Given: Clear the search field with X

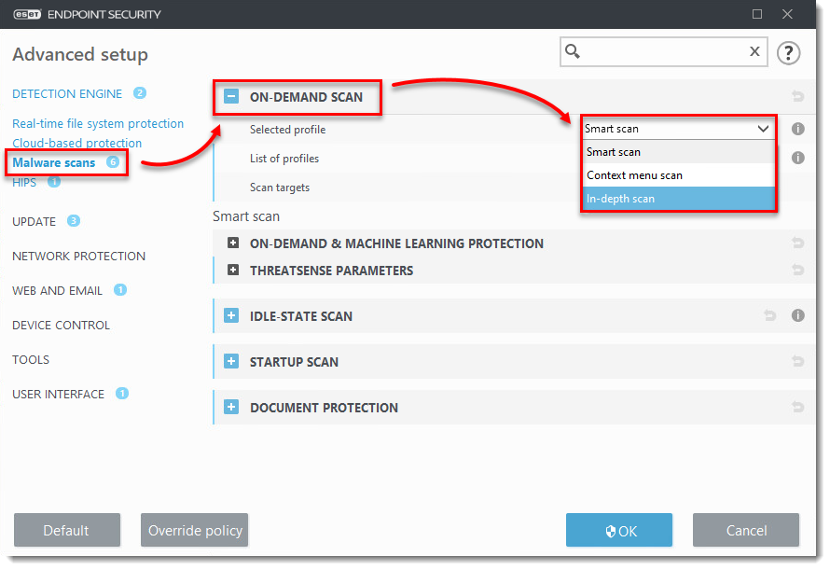Looking at the screenshot, I should tap(754, 51).
